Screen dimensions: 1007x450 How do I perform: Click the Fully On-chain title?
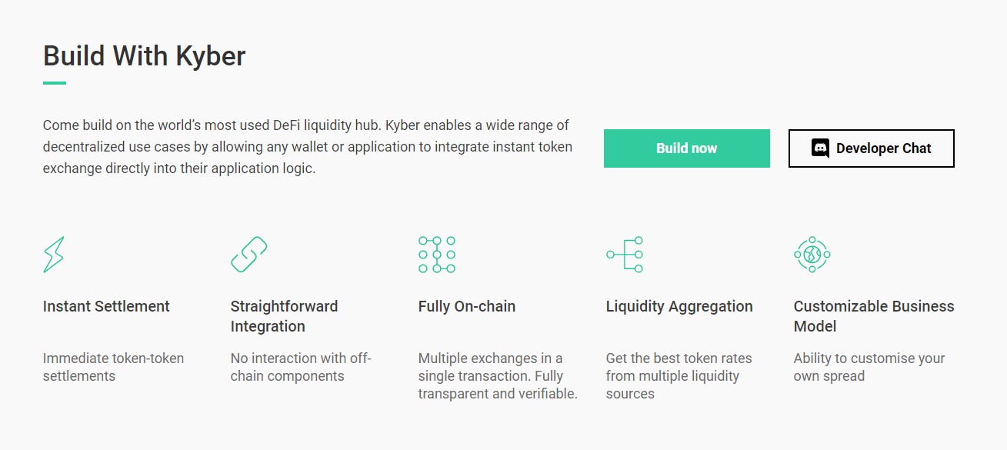coord(467,306)
